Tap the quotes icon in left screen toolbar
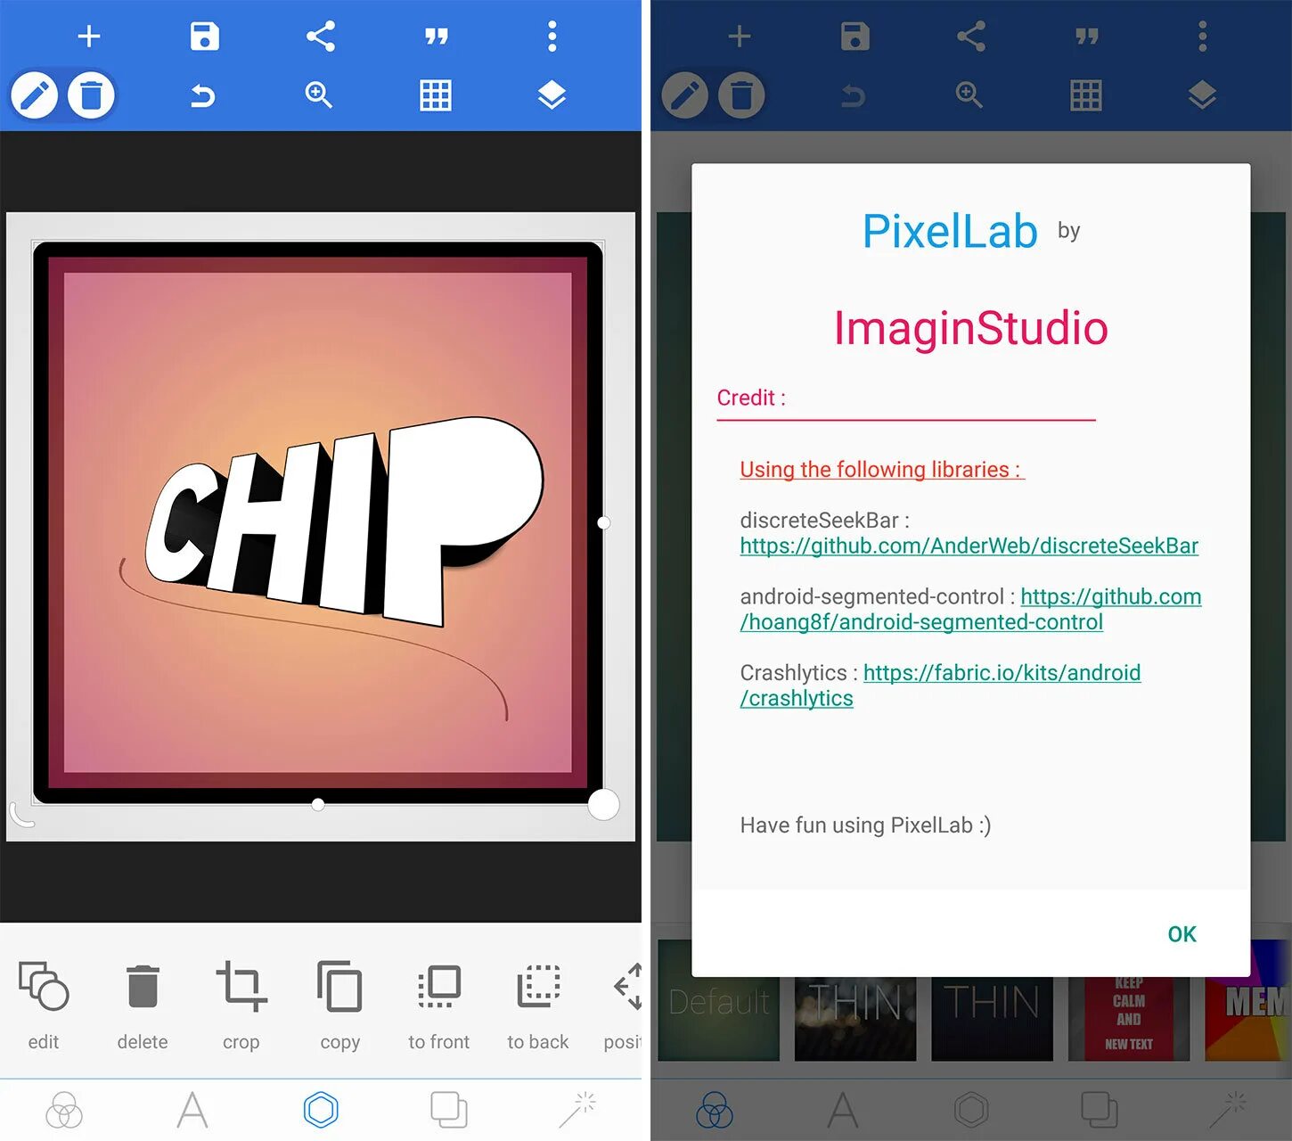The width and height of the screenshot is (1292, 1141). click(x=436, y=37)
